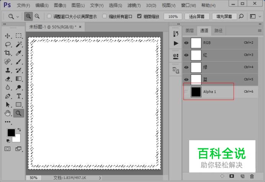This screenshot has height=182, width=265.
Task: Open the extra tools ellipsis menu
Action: pyautogui.click(x=8, y=122)
